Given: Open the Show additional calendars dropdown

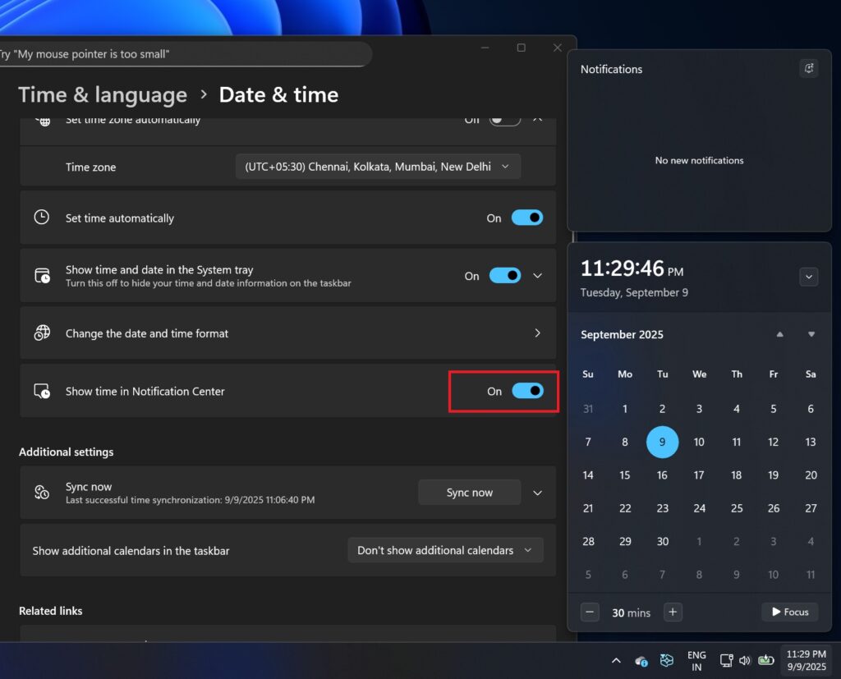Looking at the screenshot, I should click(x=445, y=550).
